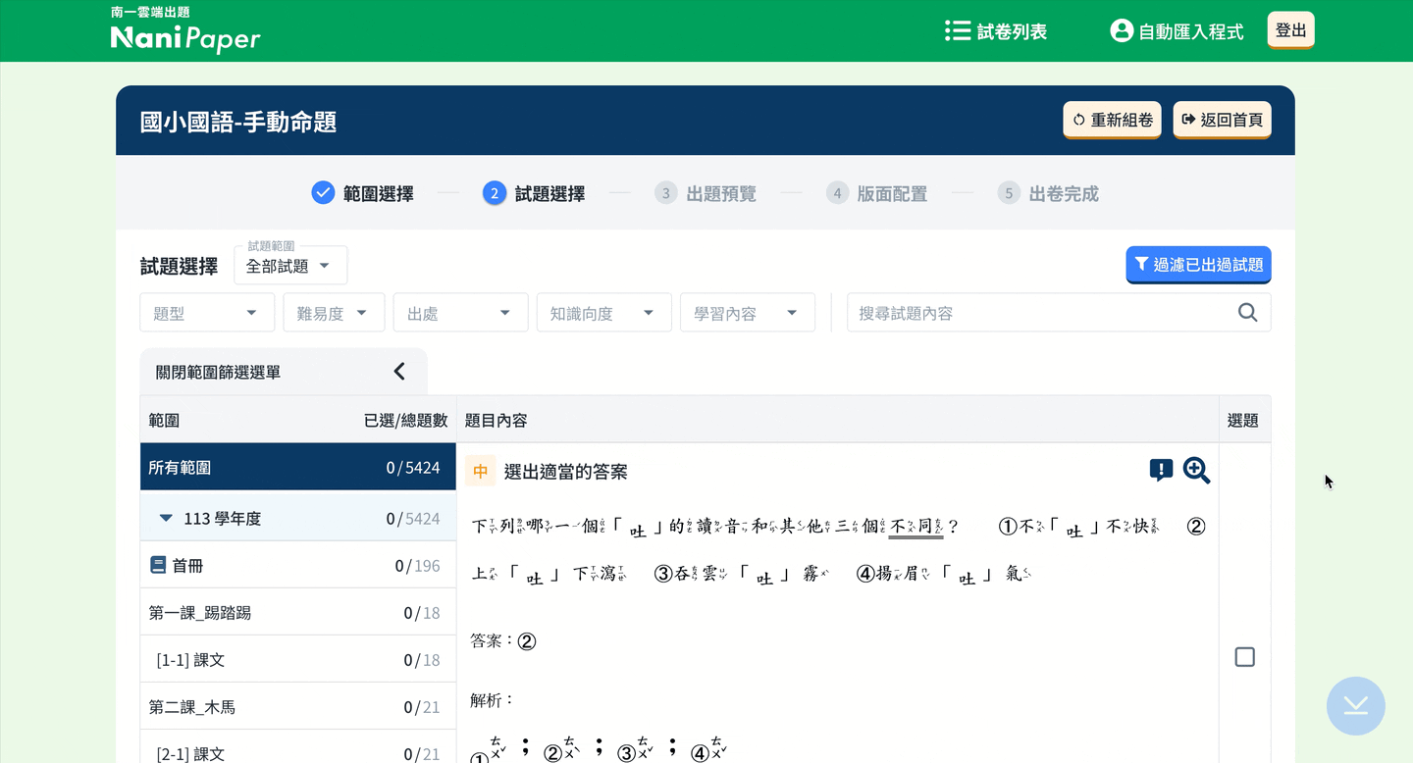Click the zoom-in magnifier icon on question
1413x763 pixels.
tap(1196, 471)
